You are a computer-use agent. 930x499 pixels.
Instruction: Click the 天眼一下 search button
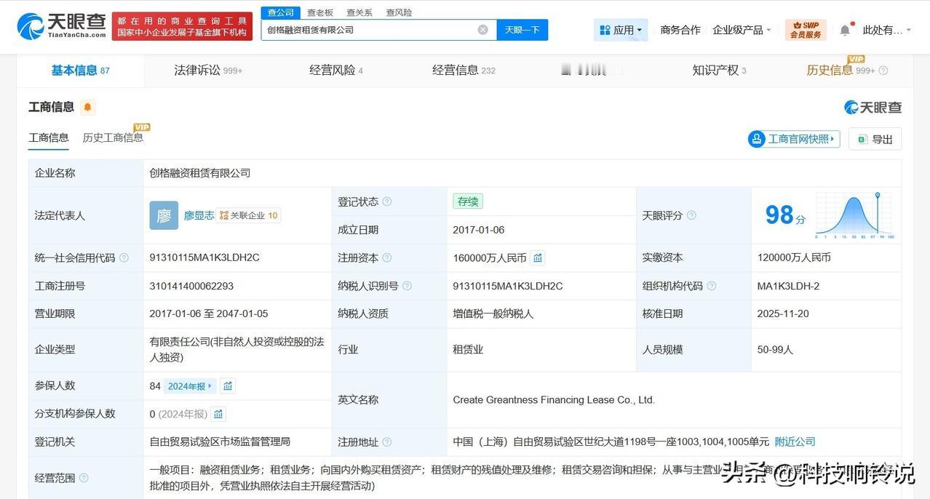pos(522,30)
